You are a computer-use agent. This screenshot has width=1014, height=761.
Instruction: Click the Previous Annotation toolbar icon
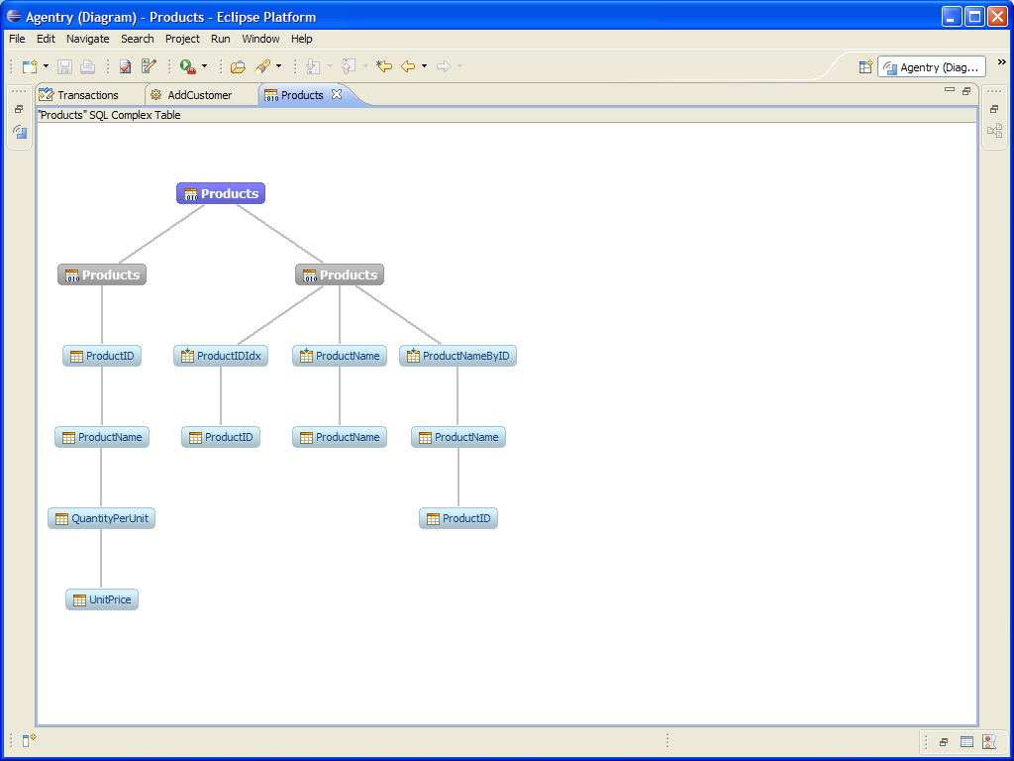pos(350,66)
